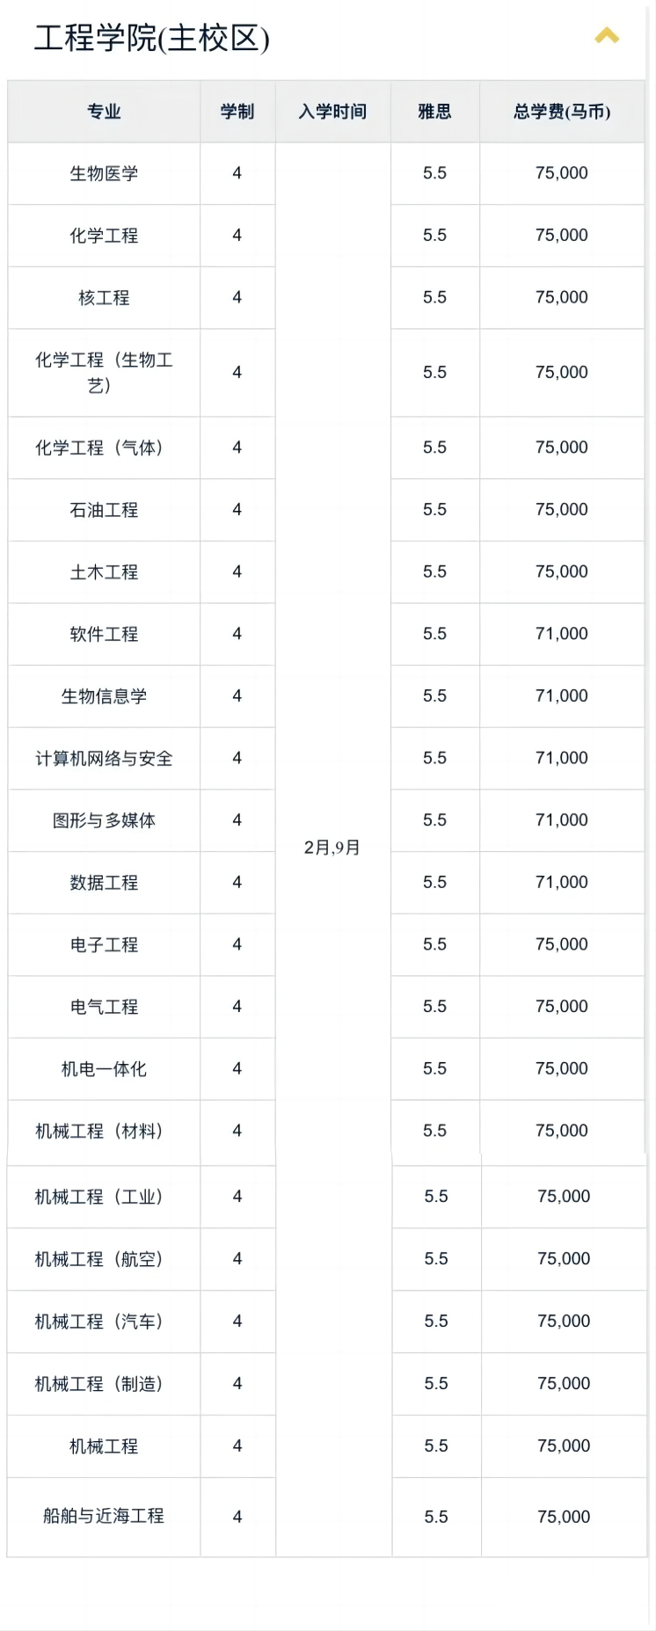Image resolution: width=656 pixels, height=1631 pixels.
Task: Click the 机电一体化 program name
Action: tap(104, 1069)
